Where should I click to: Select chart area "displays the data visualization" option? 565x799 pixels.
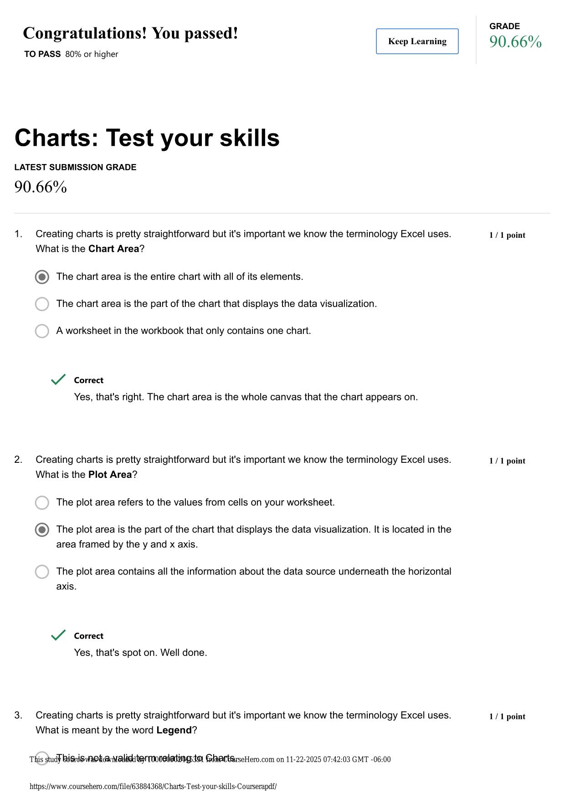(x=42, y=304)
